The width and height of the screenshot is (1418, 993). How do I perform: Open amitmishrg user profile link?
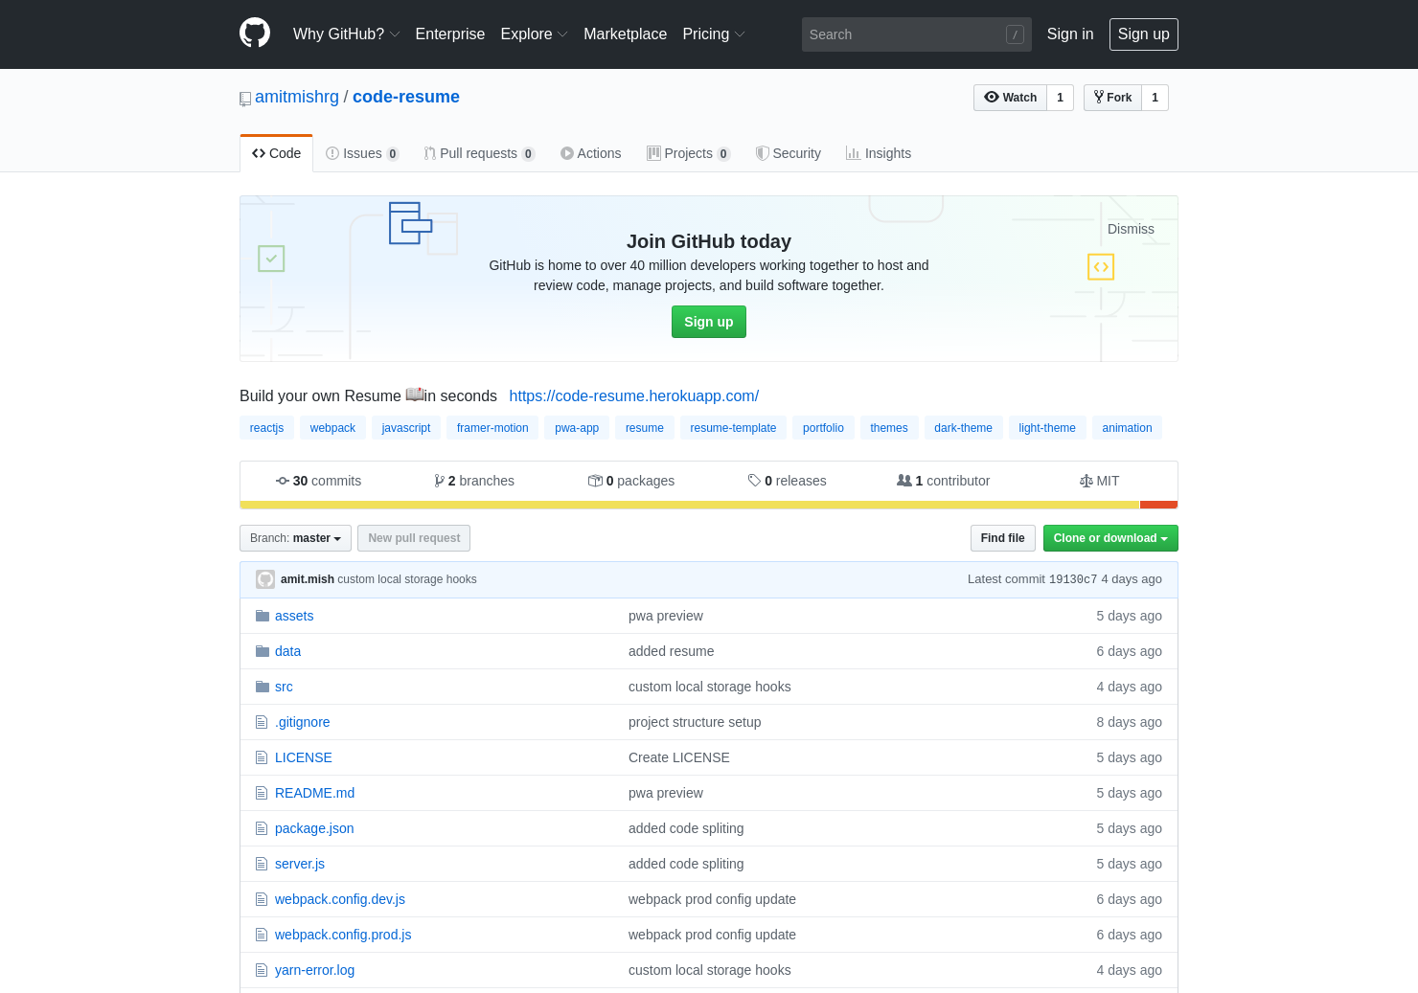[x=297, y=97]
